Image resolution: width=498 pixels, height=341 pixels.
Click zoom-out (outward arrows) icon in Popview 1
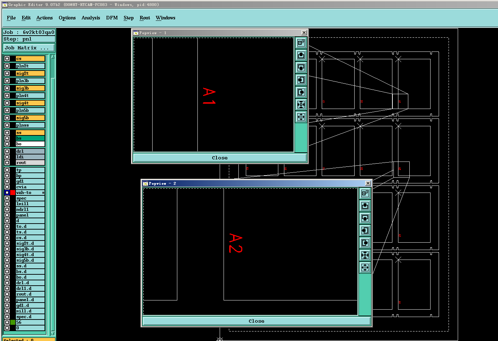coord(301,117)
